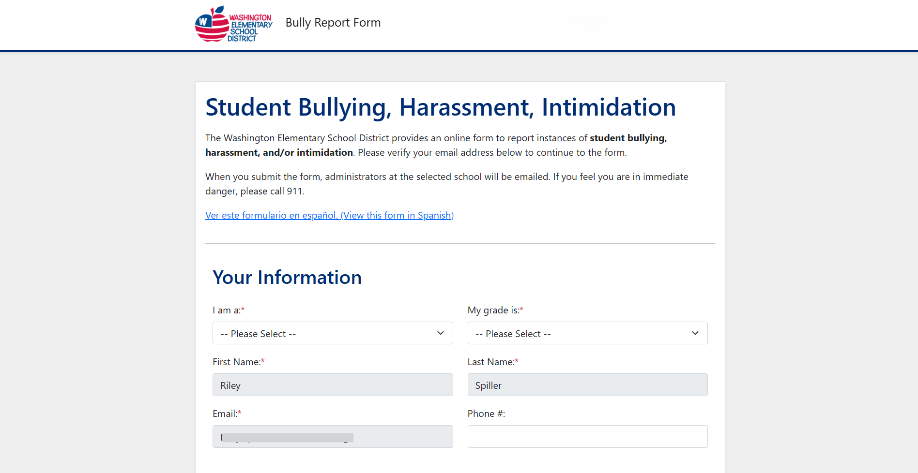Click the 'My grade is:' field label
The height and width of the screenshot is (473, 918).
point(493,310)
